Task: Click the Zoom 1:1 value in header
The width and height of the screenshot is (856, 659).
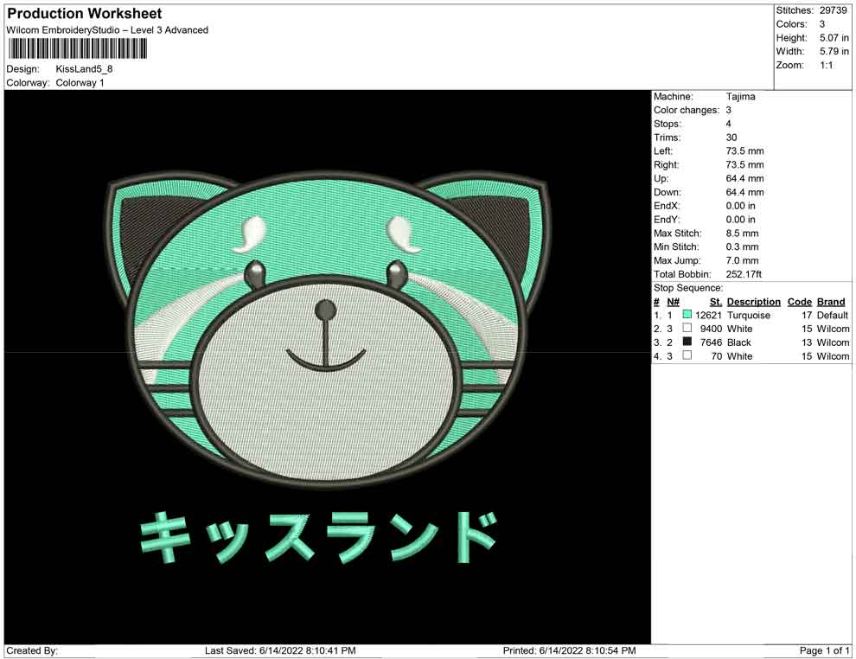Action: tap(826, 66)
